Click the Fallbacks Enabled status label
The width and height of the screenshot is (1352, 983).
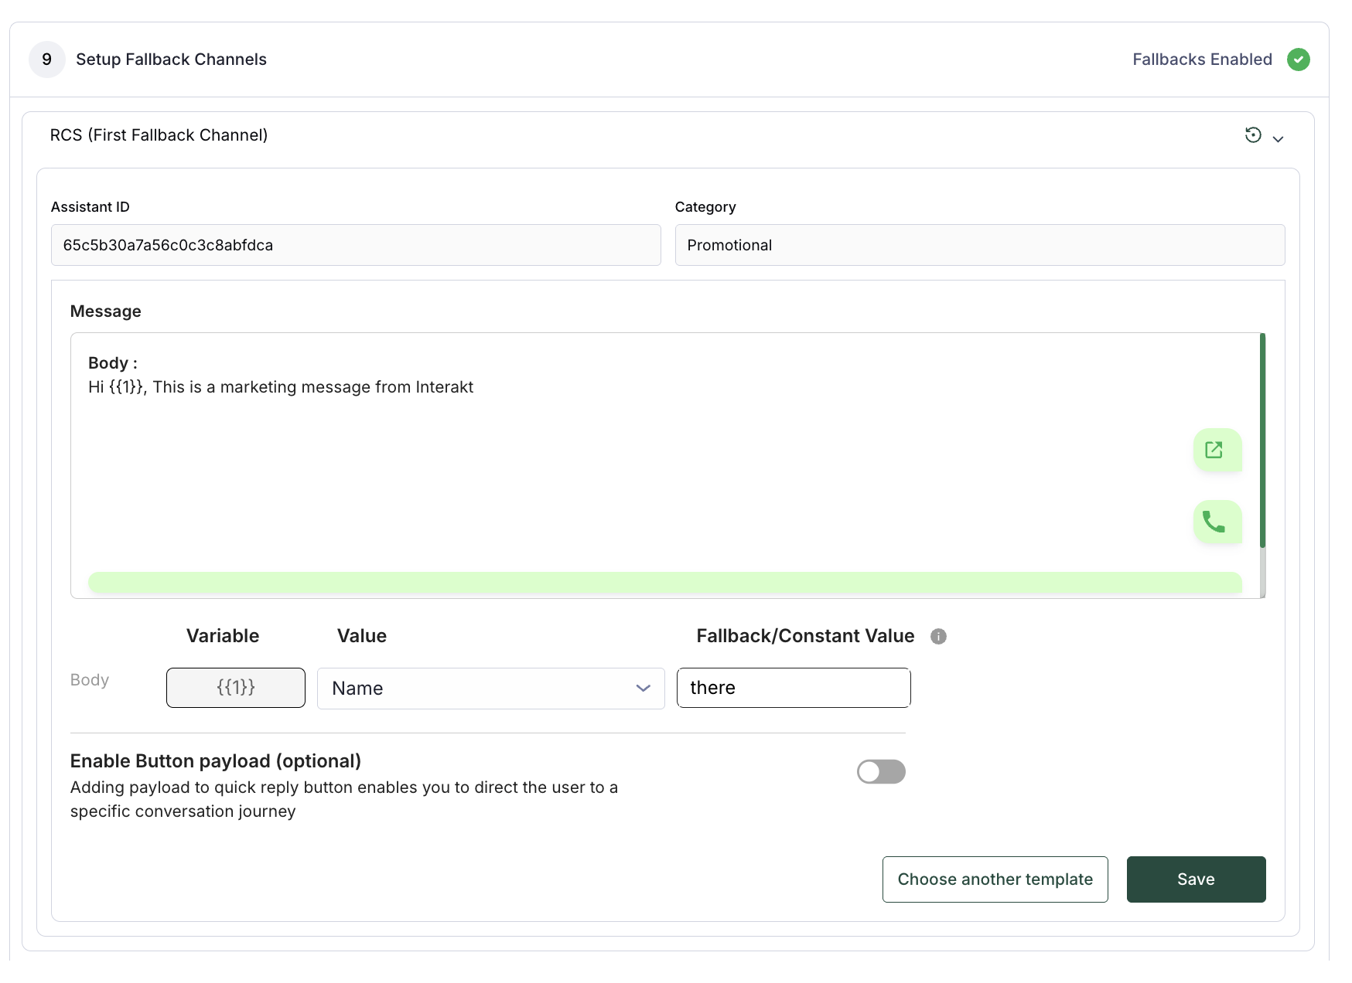[1201, 60]
